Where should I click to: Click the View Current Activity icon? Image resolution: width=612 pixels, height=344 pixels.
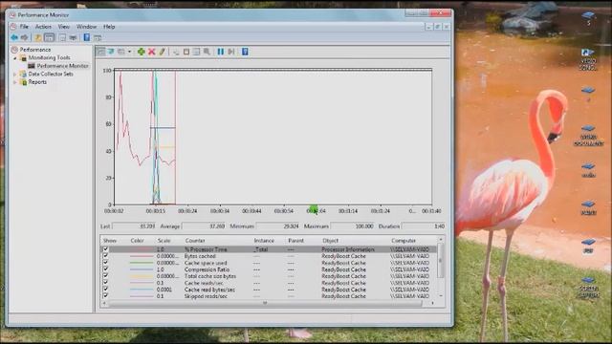100,52
